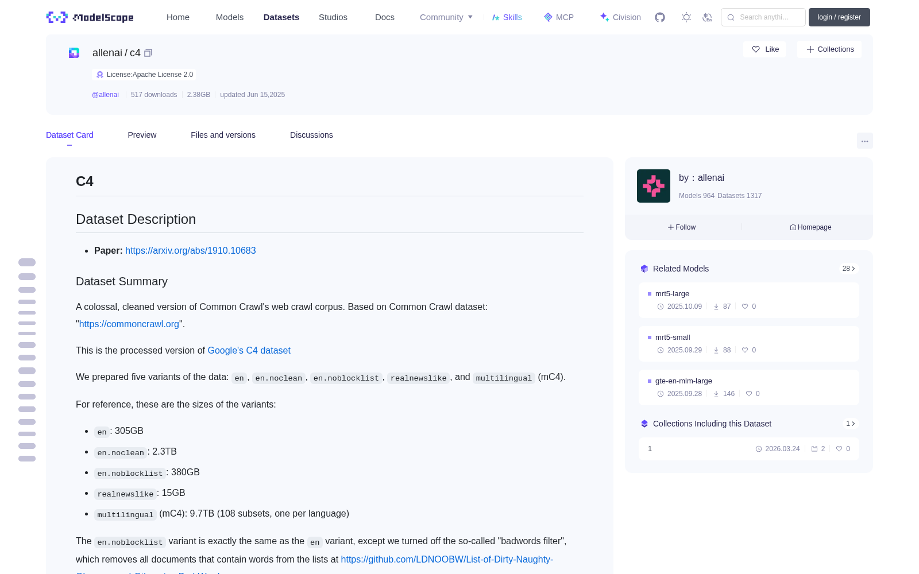Go to the Home page
919x574 pixels.
[178, 17]
